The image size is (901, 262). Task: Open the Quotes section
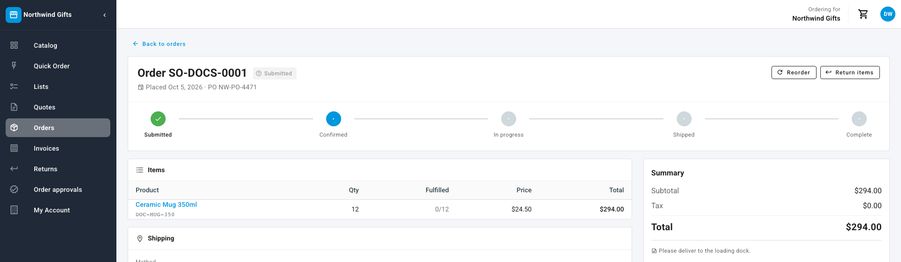(x=58, y=107)
